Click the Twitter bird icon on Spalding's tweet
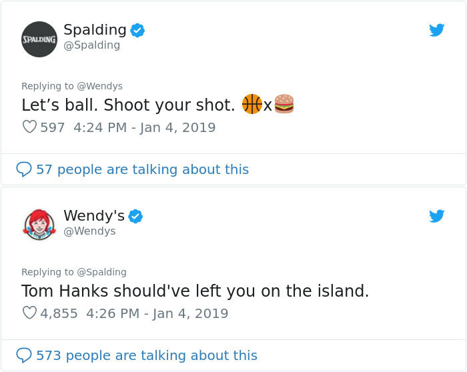The width and height of the screenshot is (467, 372). (x=437, y=30)
